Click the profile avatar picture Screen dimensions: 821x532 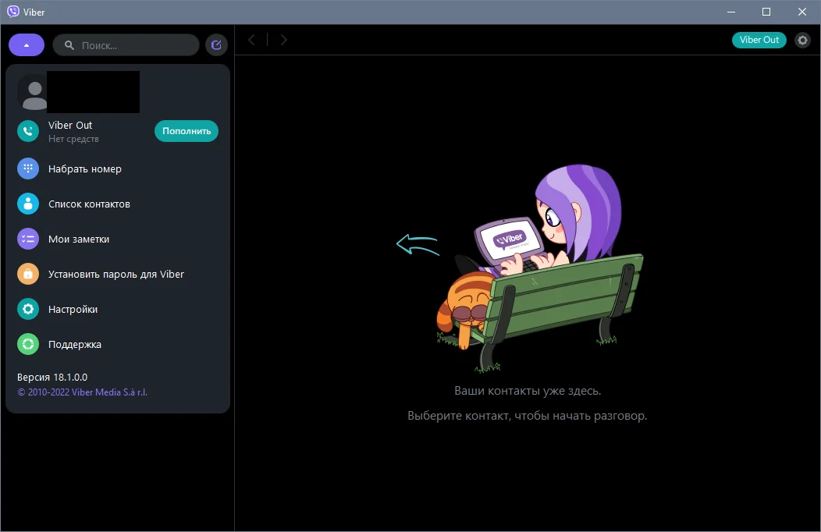(34, 93)
